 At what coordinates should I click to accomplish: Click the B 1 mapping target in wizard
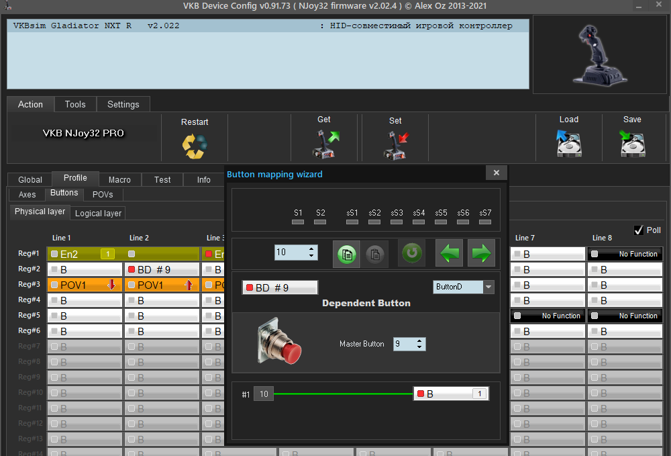coord(451,394)
